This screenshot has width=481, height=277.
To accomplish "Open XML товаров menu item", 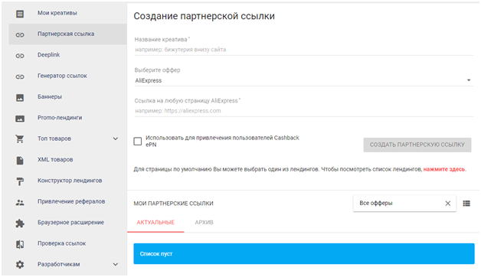I will click(x=67, y=160).
